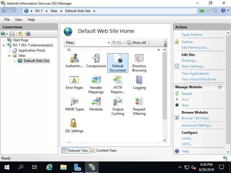Click the Back navigation arrow
This screenshot has width=231, height=173.
[5, 11]
